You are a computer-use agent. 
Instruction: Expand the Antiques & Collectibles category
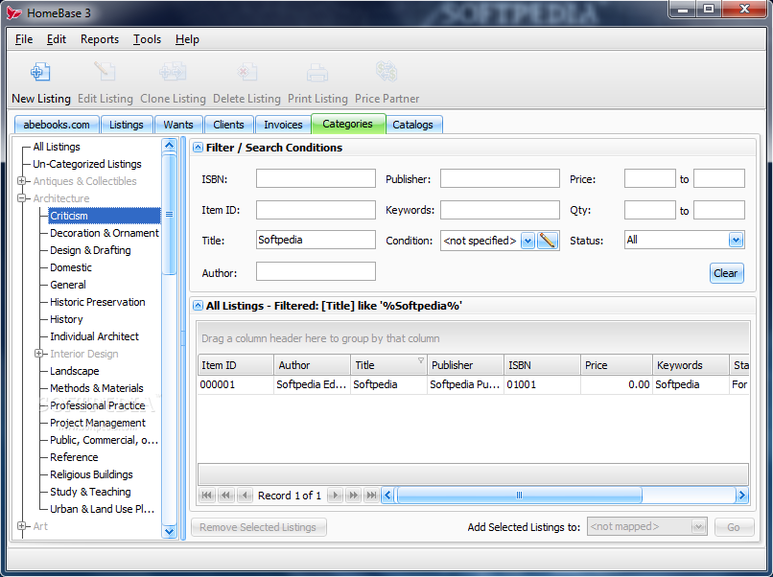[21, 181]
